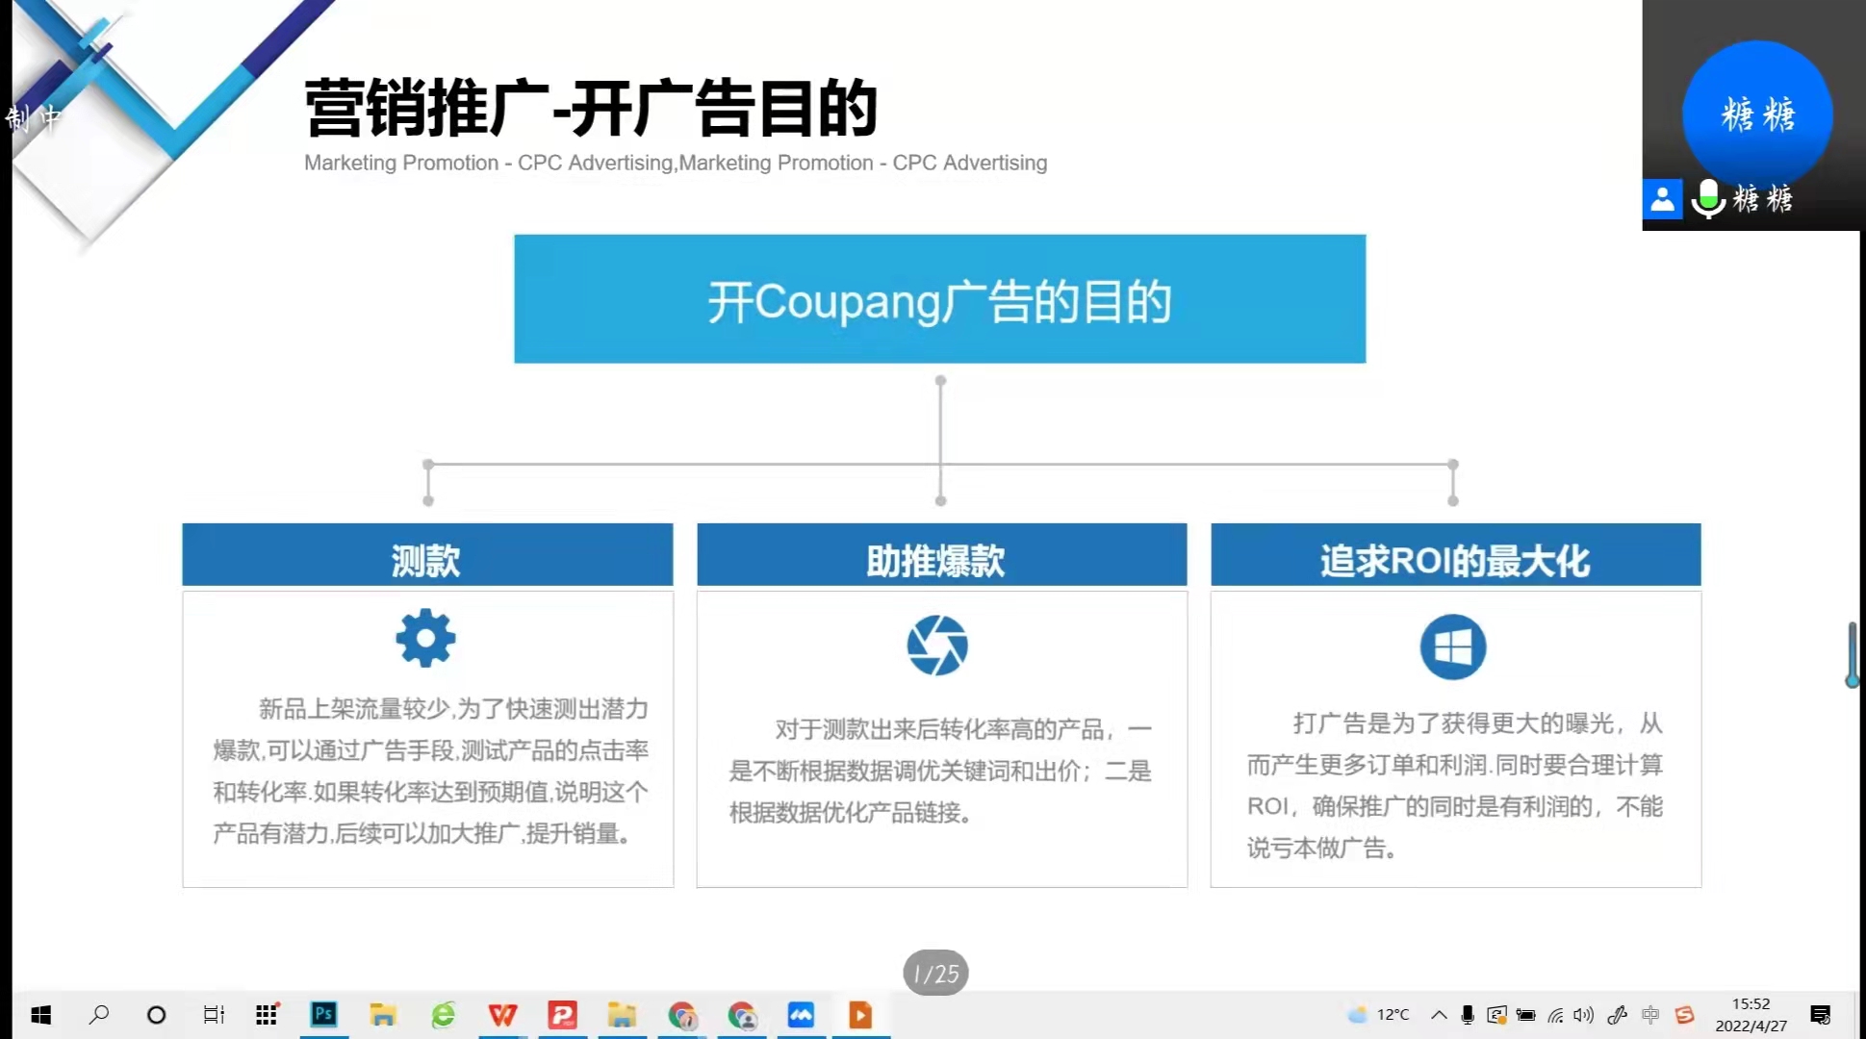The image size is (1866, 1039).
Task: Expand the hidden system tray icons arrow
Action: (1439, 1014)
